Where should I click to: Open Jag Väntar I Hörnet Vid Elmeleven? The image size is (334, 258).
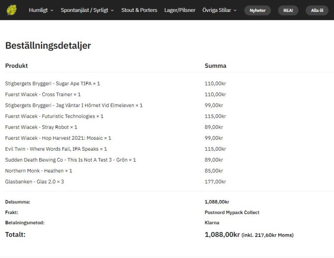tap(73, 105)
